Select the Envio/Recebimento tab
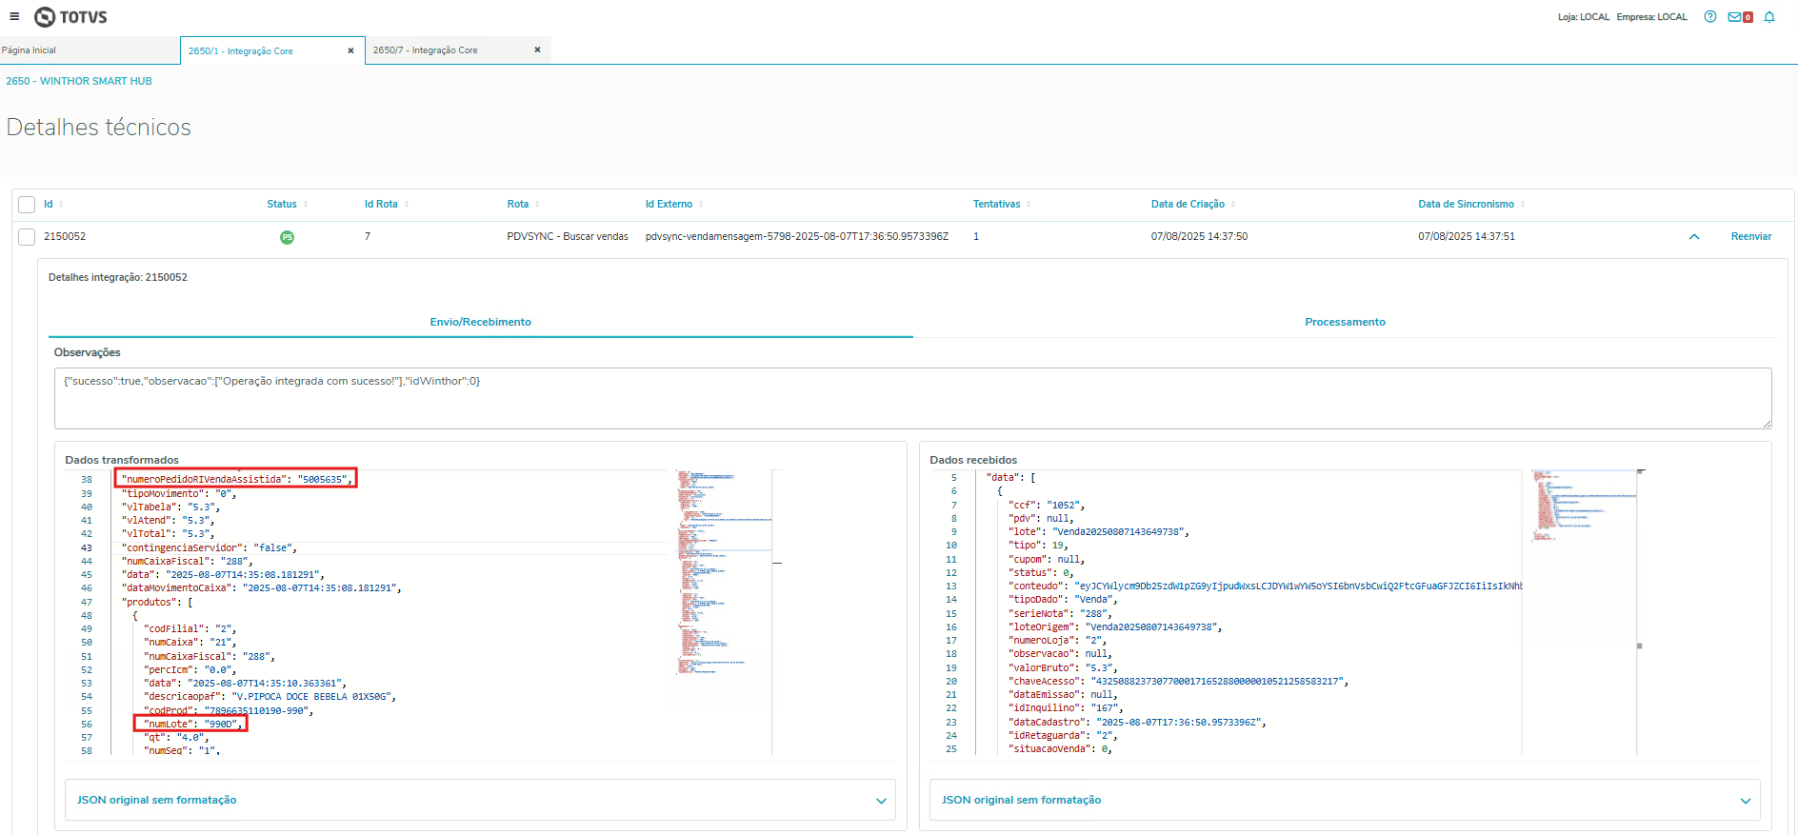 (x=481, y=322)
